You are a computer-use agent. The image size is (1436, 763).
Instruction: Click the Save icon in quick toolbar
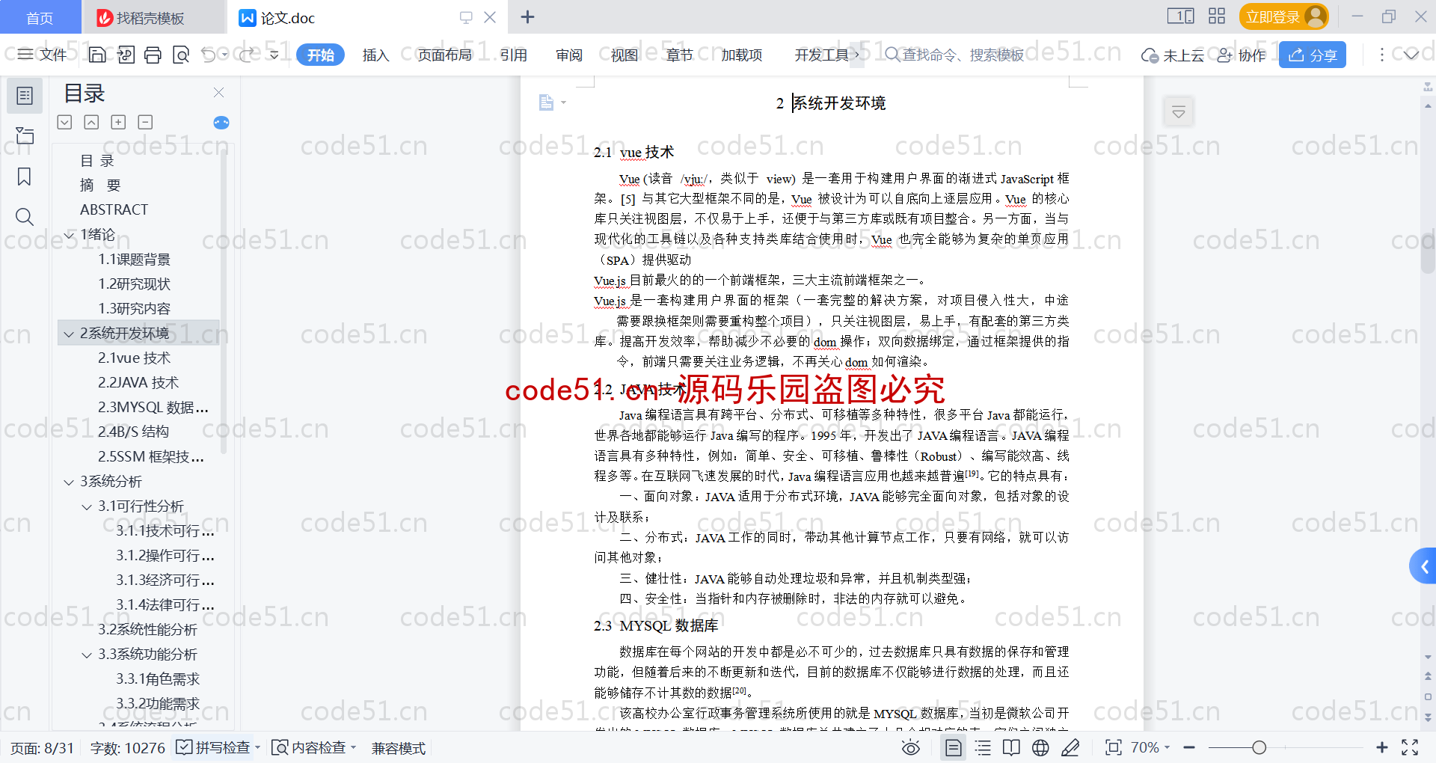point(97,55)
